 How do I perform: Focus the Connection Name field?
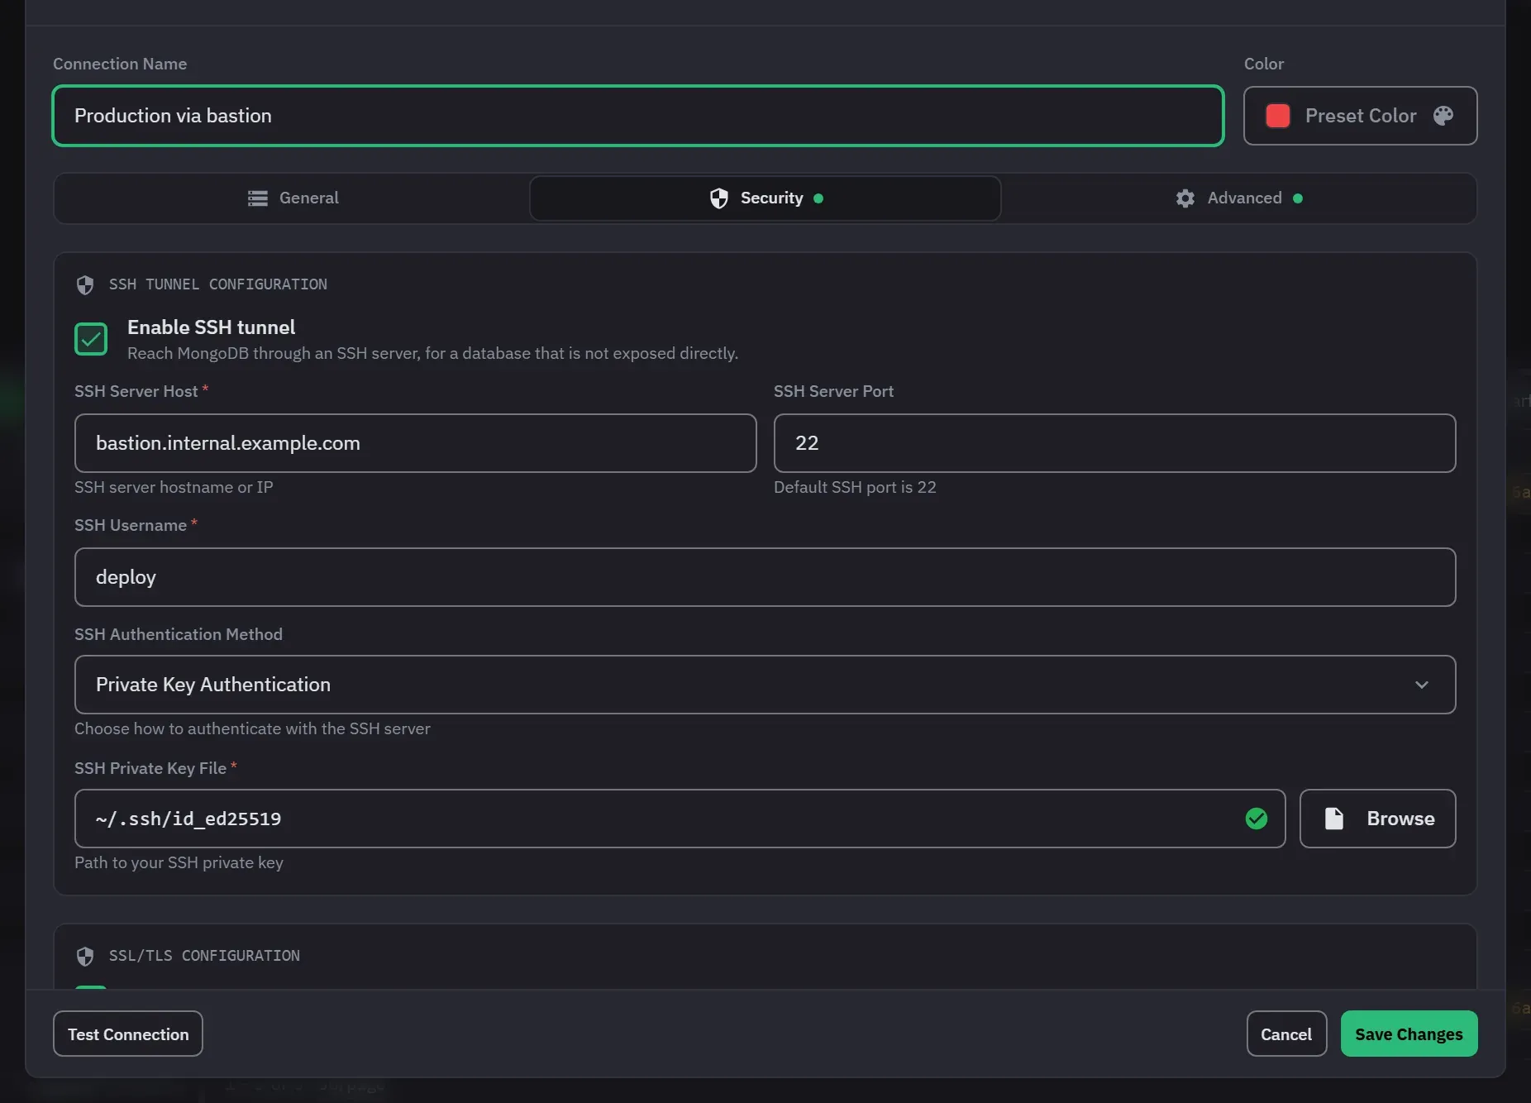pyautogui.click(x=637, y=116)
